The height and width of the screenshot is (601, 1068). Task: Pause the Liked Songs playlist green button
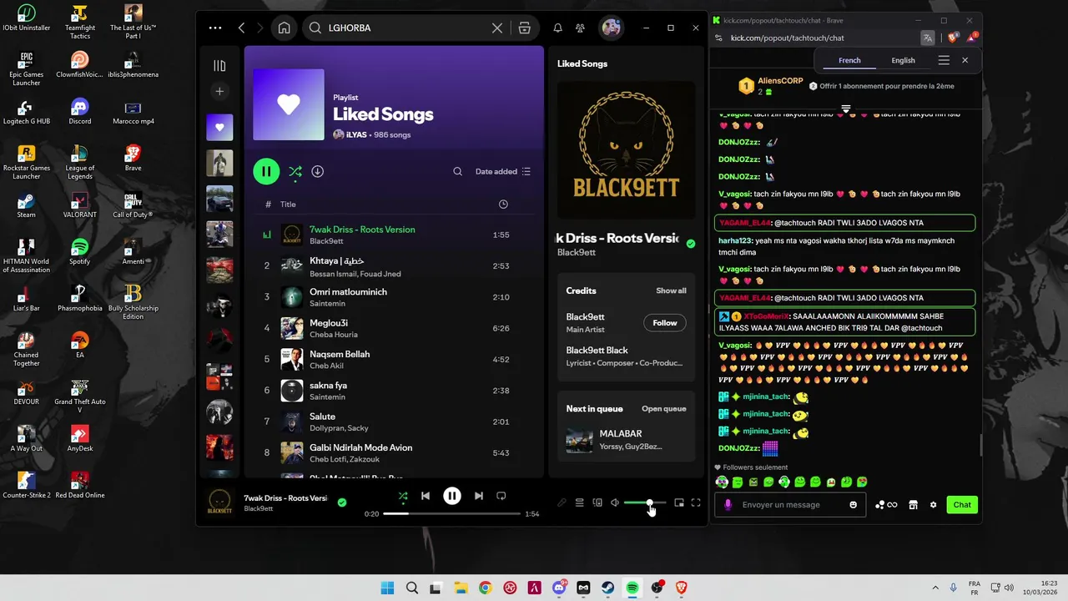(266, 171)
